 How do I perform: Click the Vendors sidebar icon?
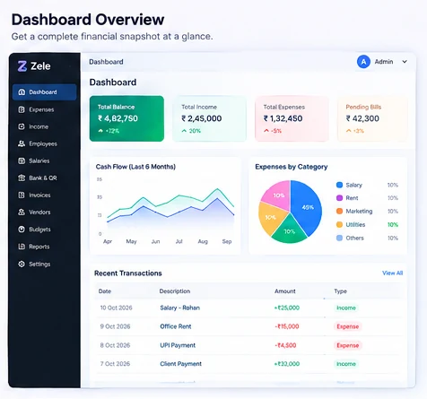(x=22, y=213)
